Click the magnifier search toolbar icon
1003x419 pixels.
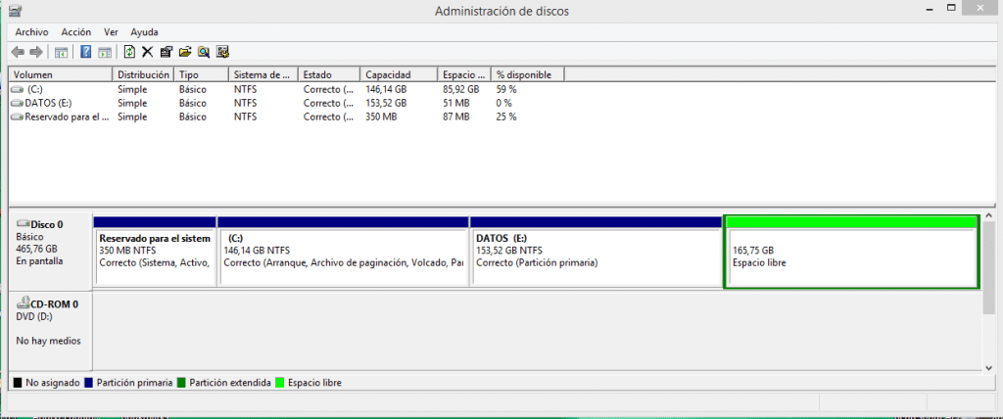click(204, 52)
